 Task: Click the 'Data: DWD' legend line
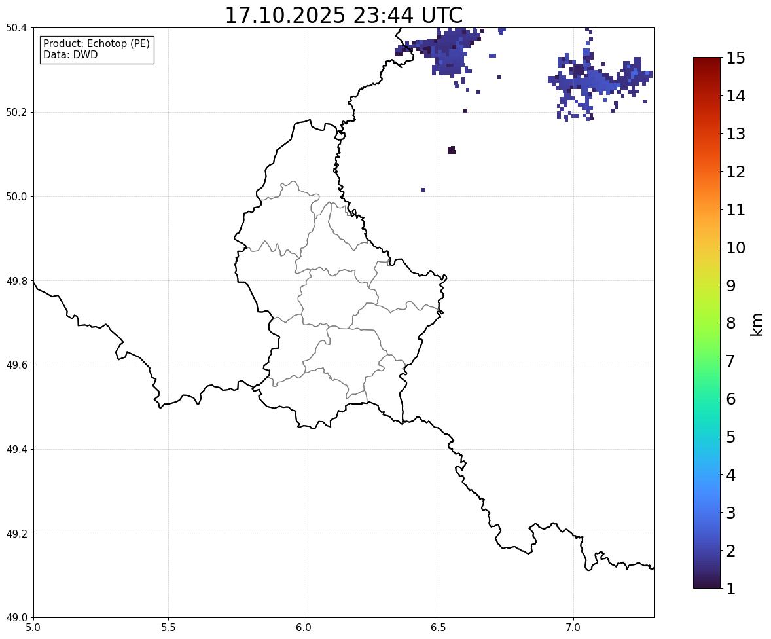coord(70,54)
